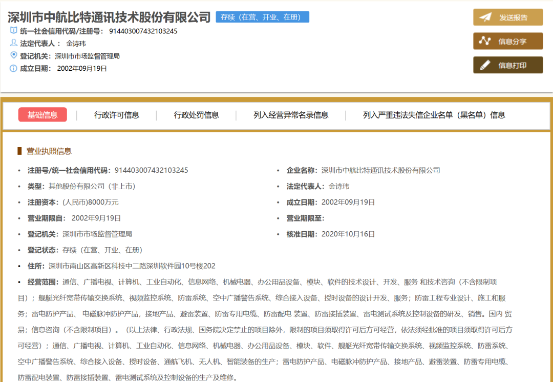Send the report with 发送报告 button
This screenshot has height=382, width=553.
click(508, 17)
